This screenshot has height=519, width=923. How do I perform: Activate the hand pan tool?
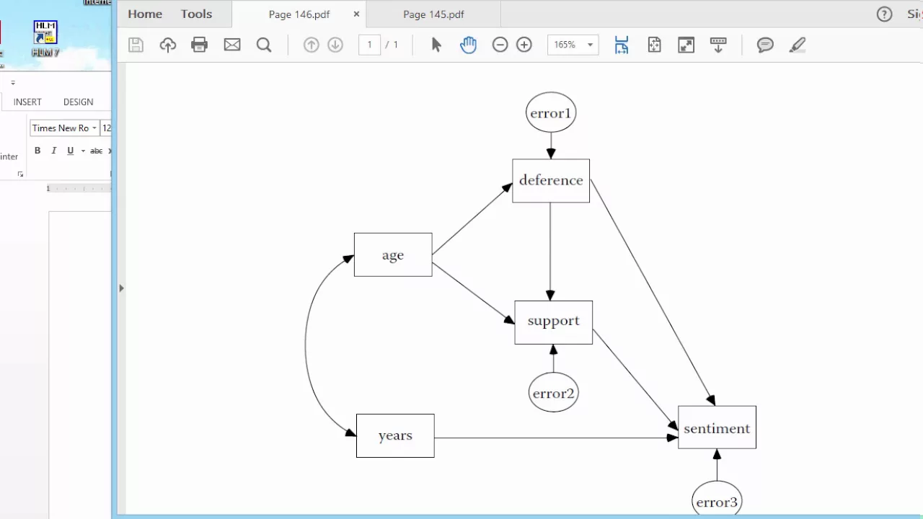[x=468, y=45]
